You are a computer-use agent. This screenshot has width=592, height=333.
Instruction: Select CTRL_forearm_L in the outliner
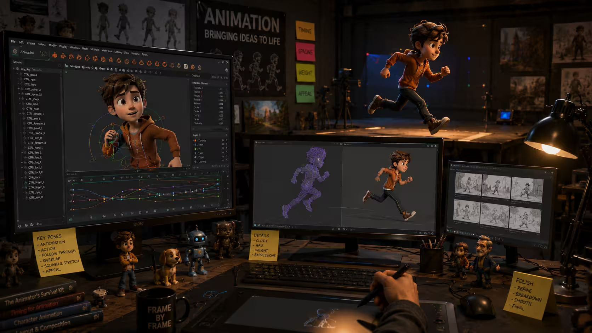36,124
